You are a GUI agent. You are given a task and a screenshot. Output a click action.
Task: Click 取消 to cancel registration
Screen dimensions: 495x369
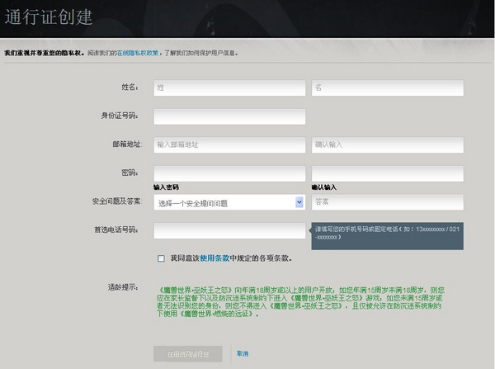(243, 353)
